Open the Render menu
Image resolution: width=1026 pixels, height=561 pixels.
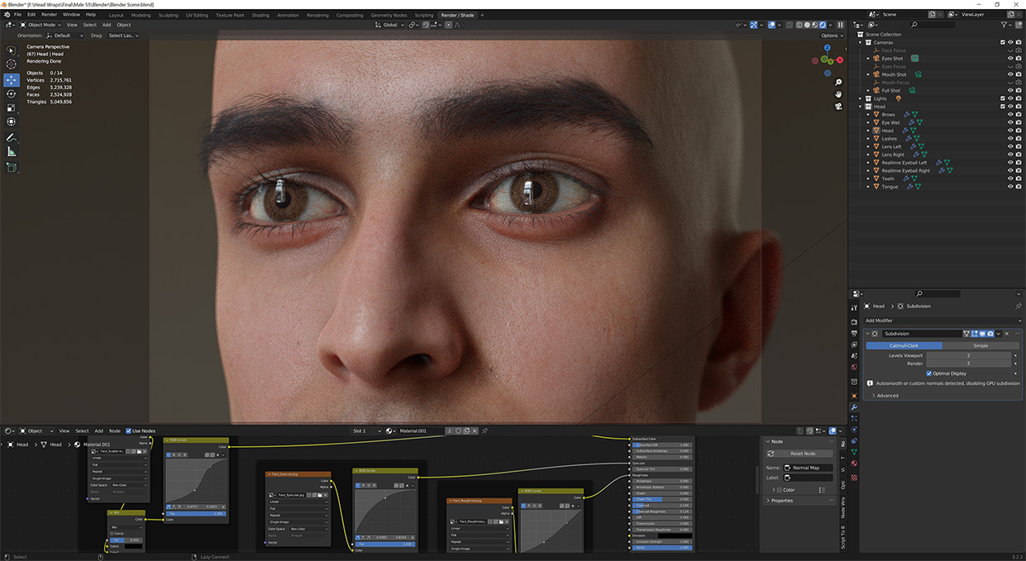(48, 14)
